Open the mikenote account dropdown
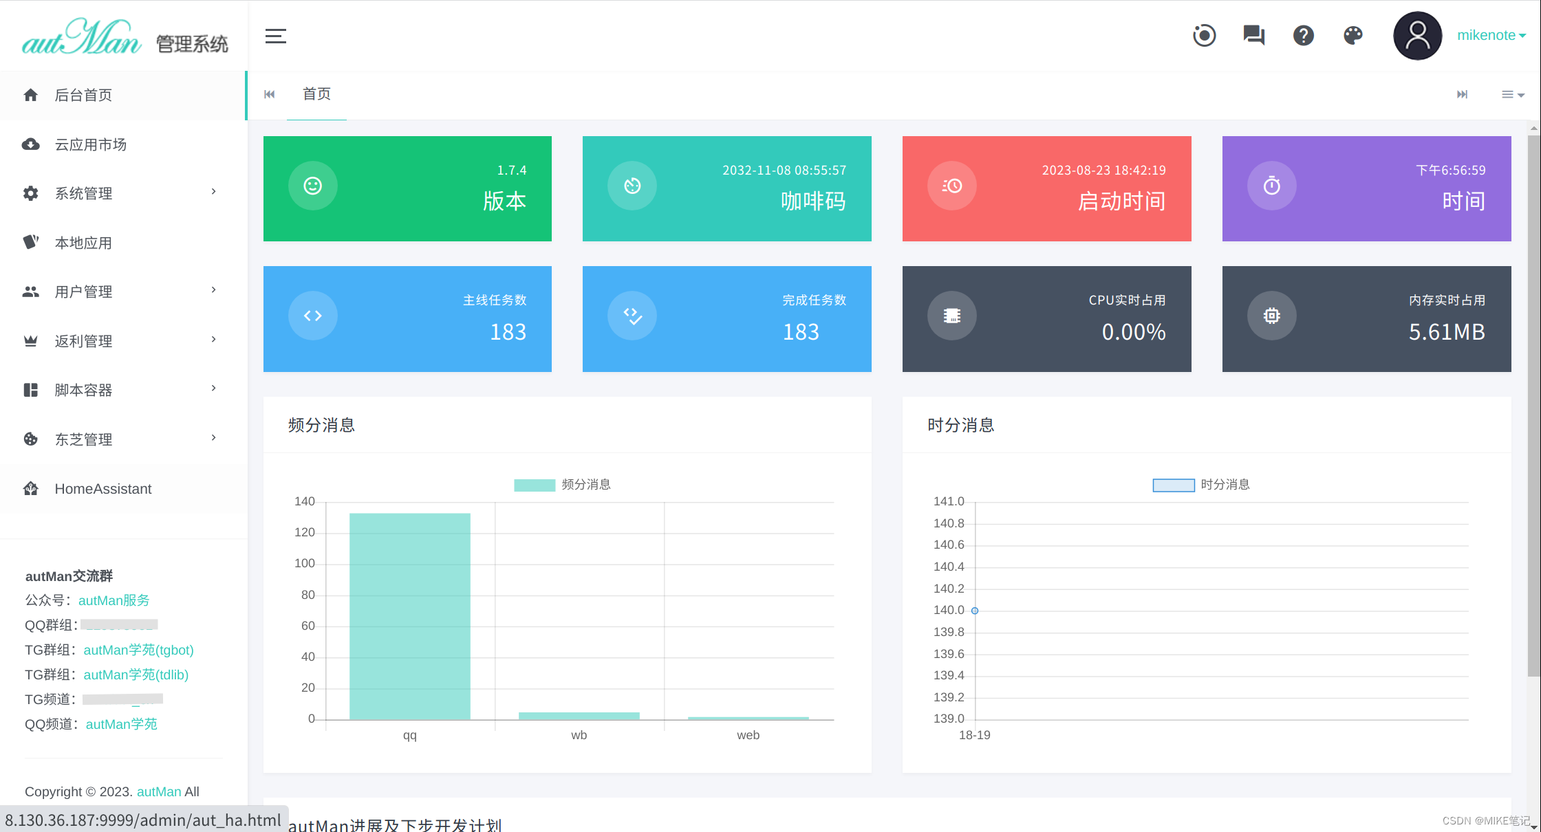Viewport: 1541px width, 832px height. (x=1491, y=35)
